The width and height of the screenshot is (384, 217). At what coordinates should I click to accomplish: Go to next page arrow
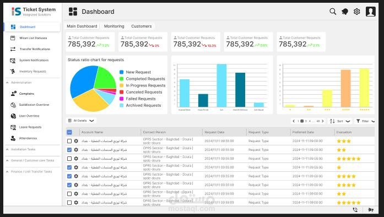pos(323,121)
